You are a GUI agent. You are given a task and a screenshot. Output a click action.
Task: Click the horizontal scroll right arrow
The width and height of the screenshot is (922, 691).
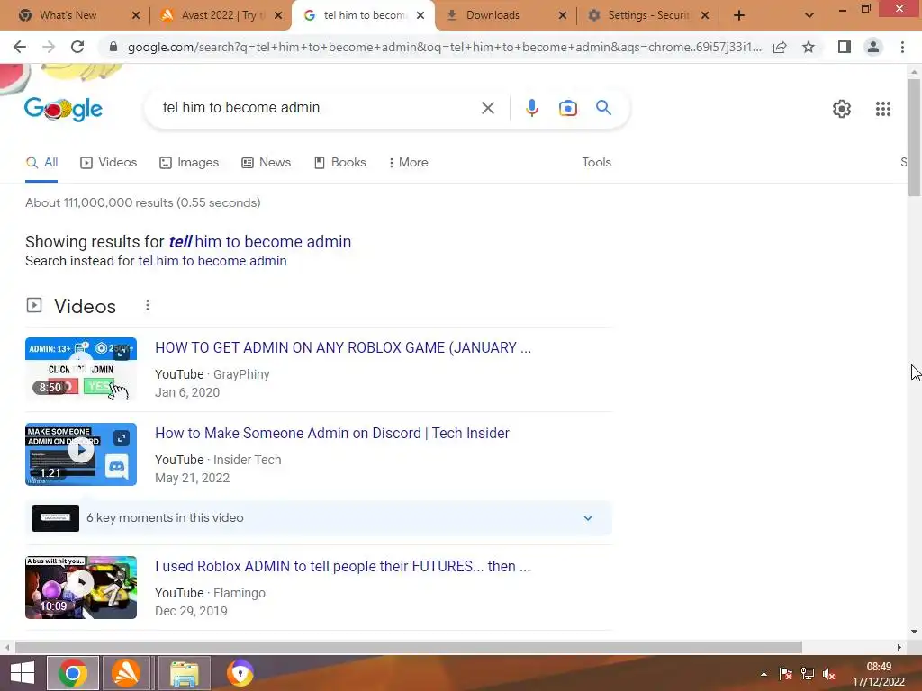[x=899, y=647]
